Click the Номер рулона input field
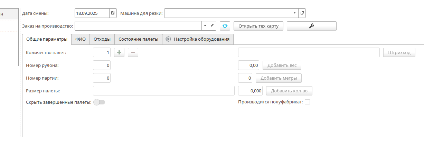 coord(102,65)
